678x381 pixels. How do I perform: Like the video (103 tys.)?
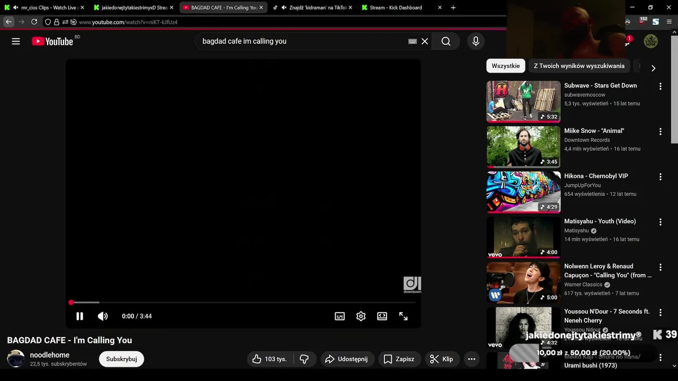(x=270, y=359)
